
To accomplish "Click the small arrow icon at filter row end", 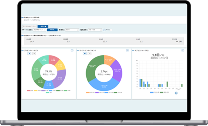I will click(x=111, y=30).
